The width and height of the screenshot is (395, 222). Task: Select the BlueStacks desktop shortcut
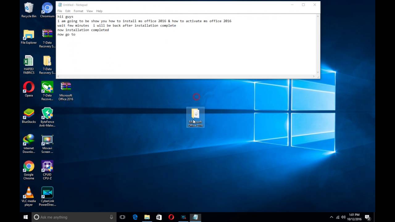[x=29, y=116]
